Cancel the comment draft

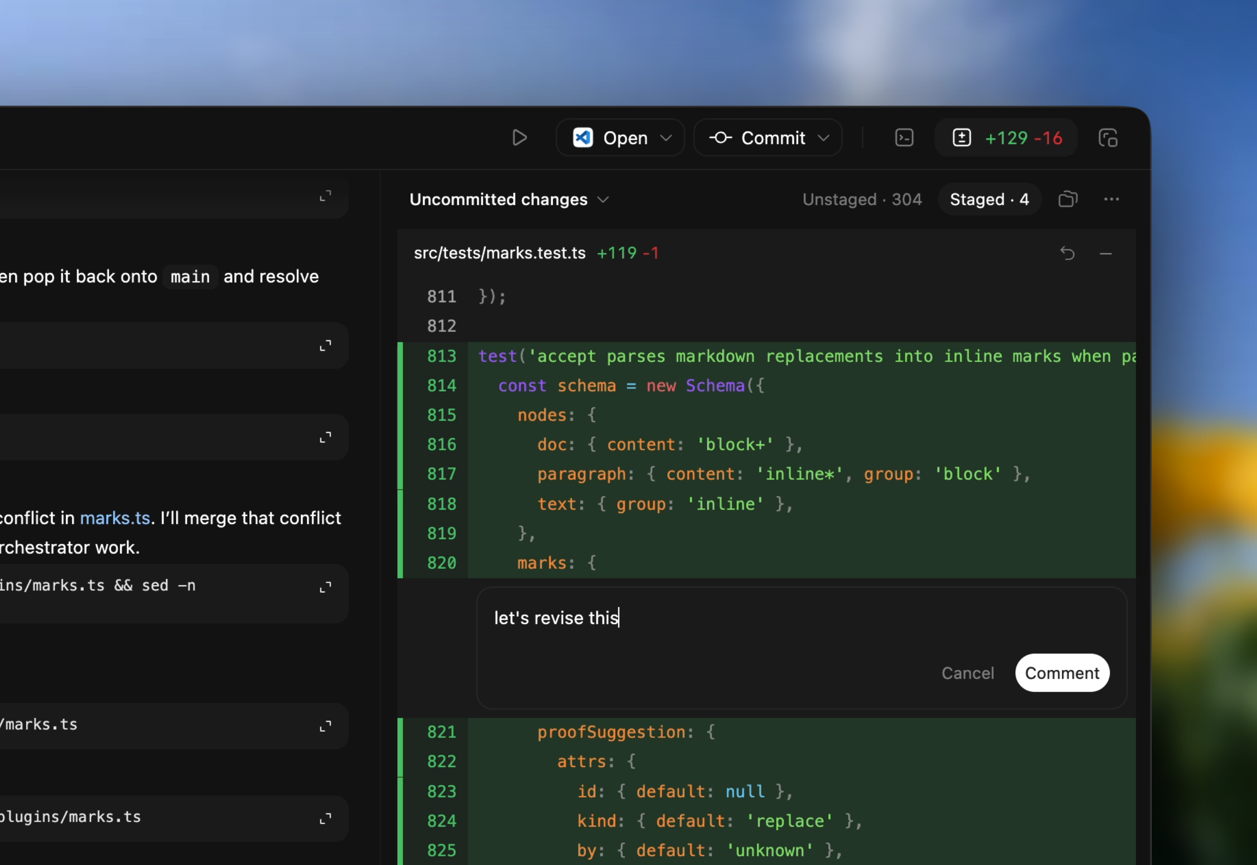point(967,672)
